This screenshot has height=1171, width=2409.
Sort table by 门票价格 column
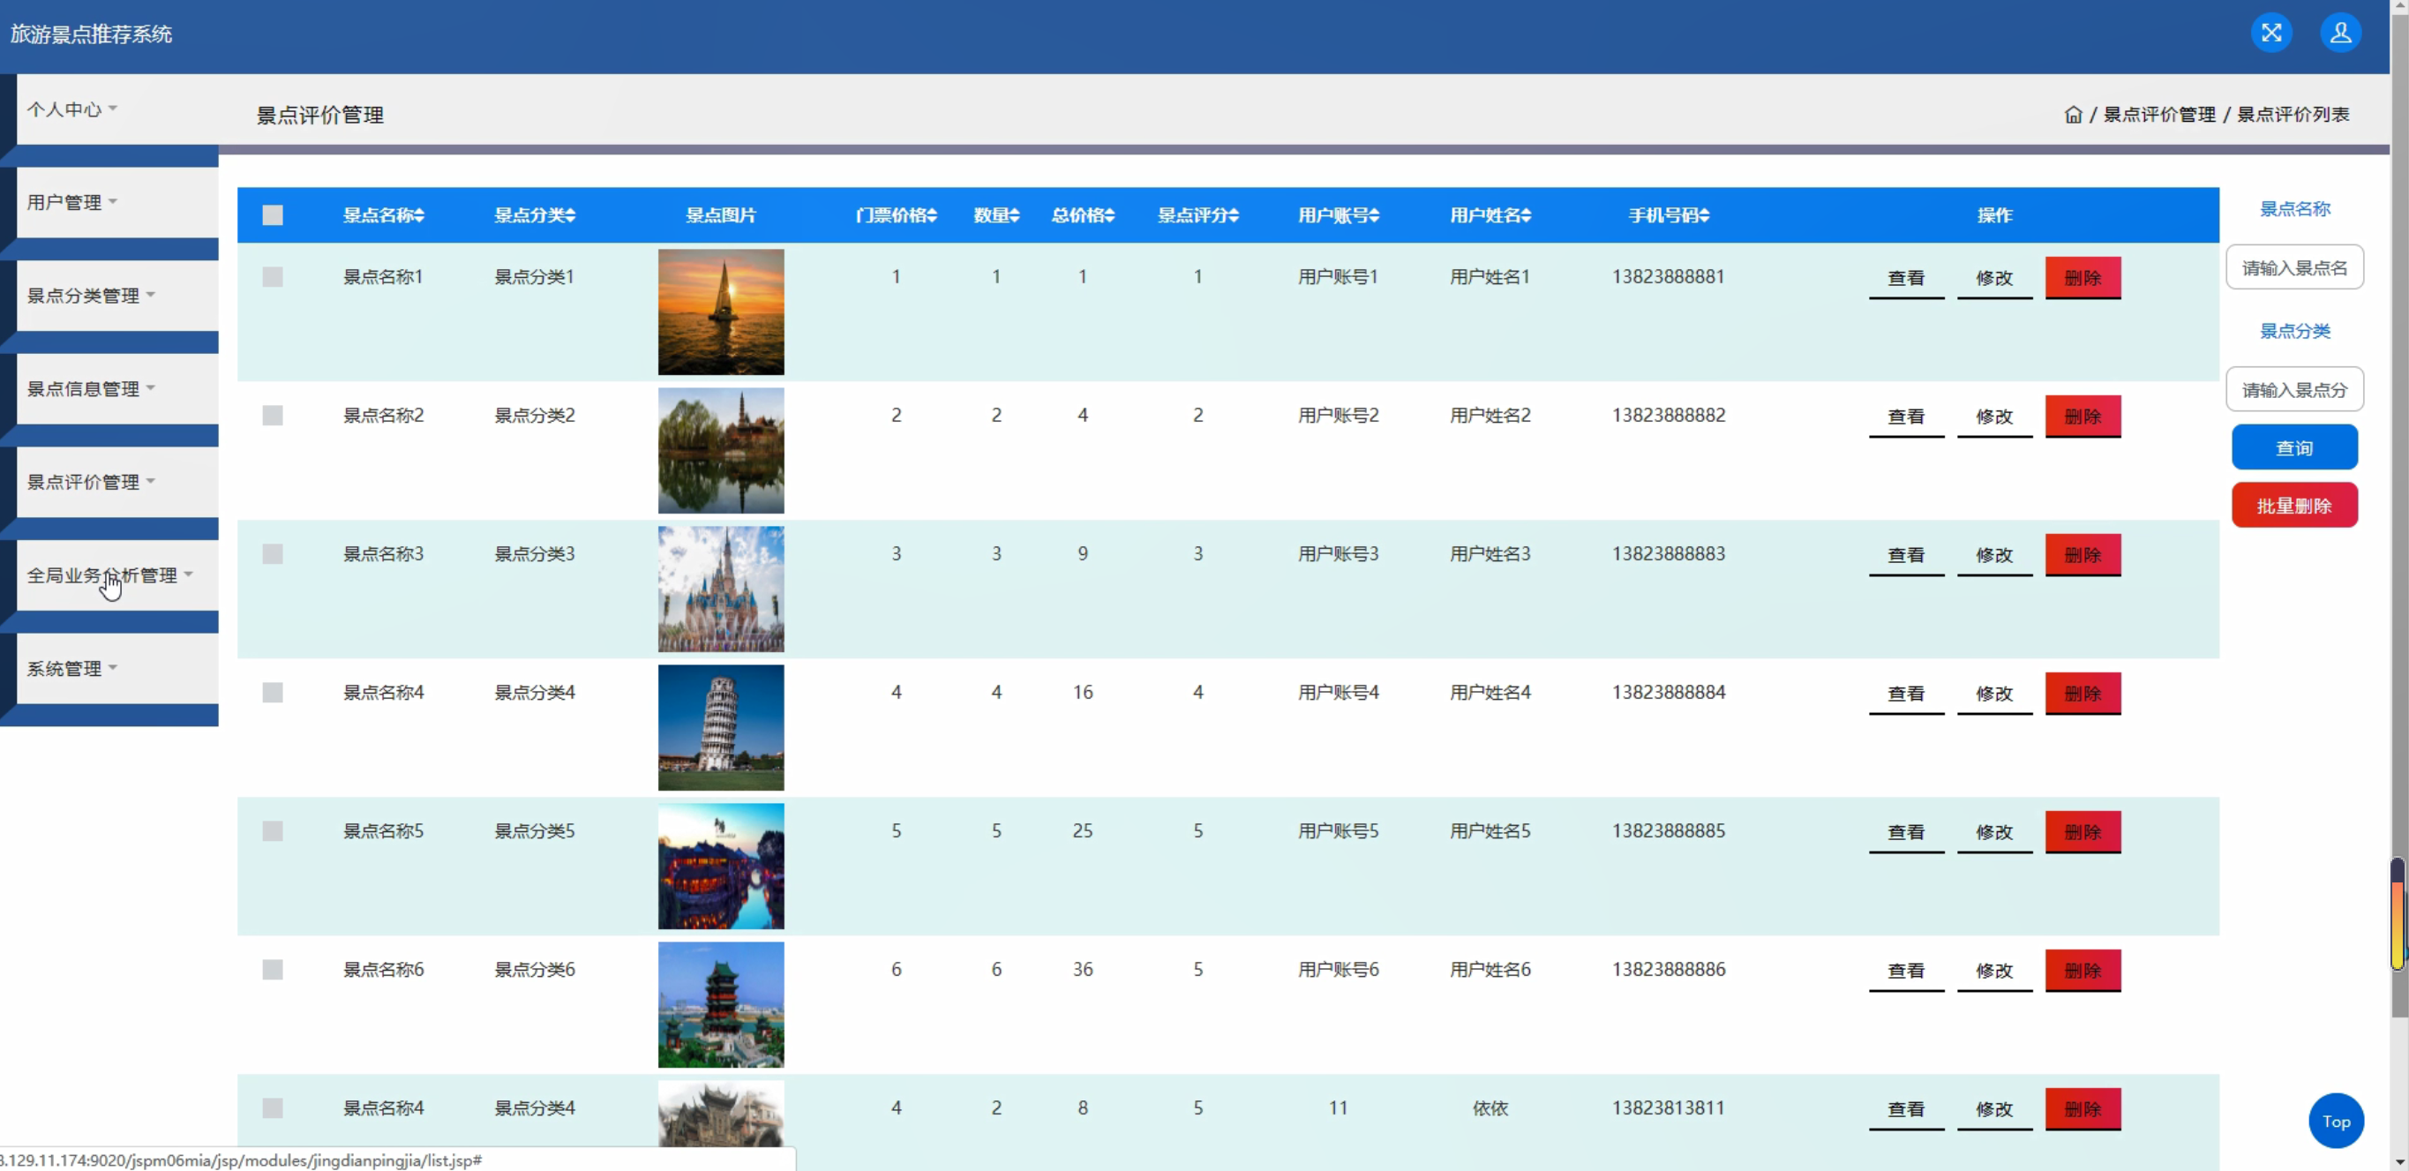895,216
